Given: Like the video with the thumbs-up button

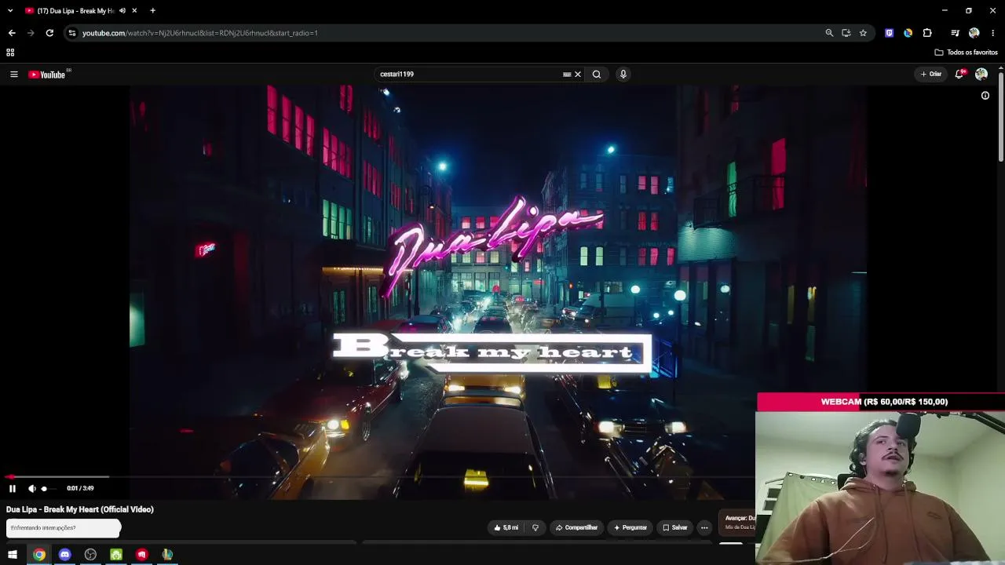Looking at the screenshot, I should coord(506,527).
